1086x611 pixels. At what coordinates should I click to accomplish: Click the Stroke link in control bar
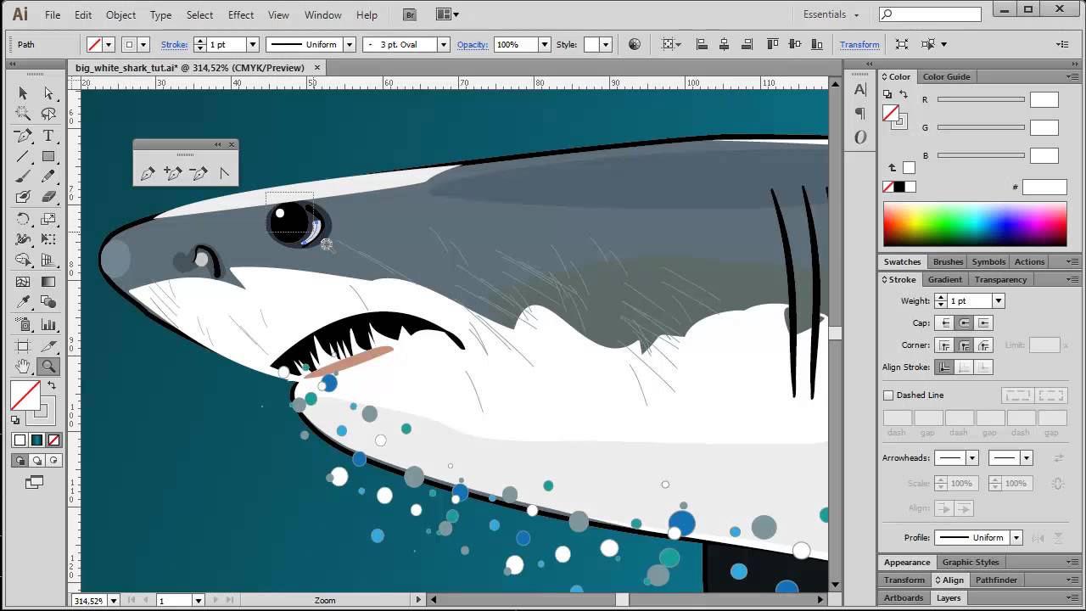point(174,44)
